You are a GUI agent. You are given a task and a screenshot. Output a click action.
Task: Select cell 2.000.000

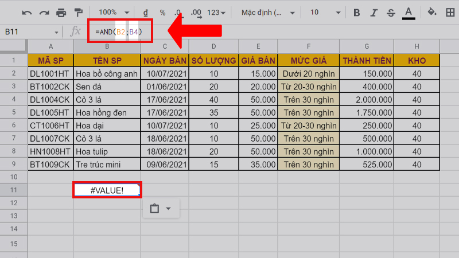[367, 99]
